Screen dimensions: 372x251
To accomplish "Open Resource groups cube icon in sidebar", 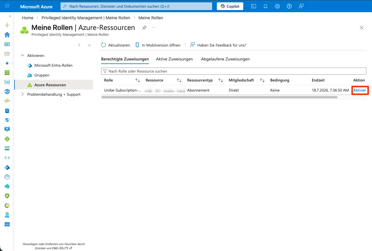I will tap(7, 82).
